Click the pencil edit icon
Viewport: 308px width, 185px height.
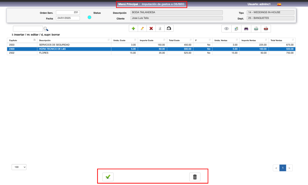click(x=142, y=29)
